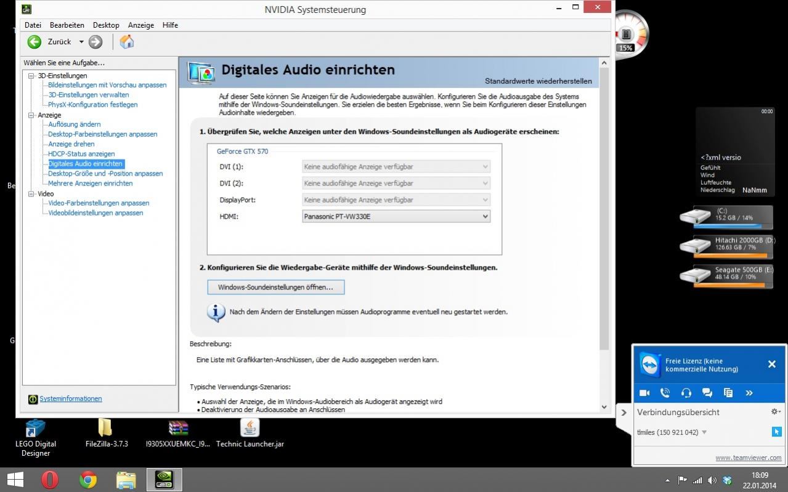Click NVIDIA Systemsteuerung taskbar button
788x492 pixels.
(164, 480)
